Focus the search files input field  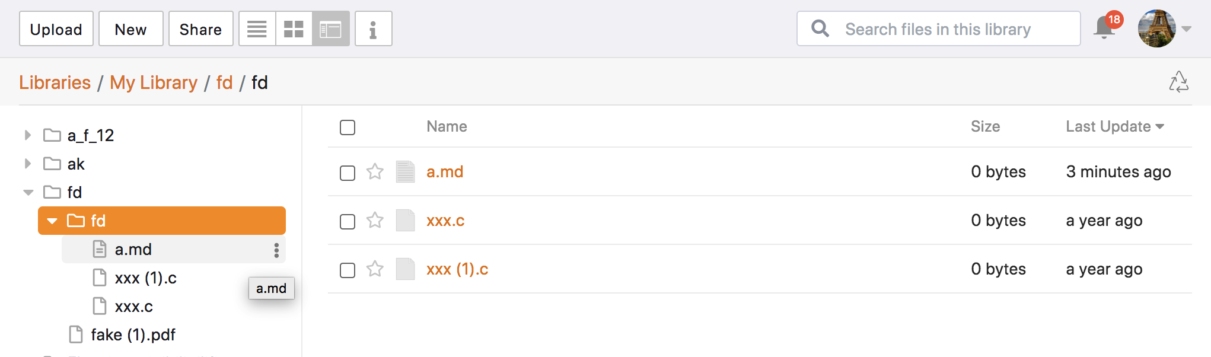pos(938,29)
